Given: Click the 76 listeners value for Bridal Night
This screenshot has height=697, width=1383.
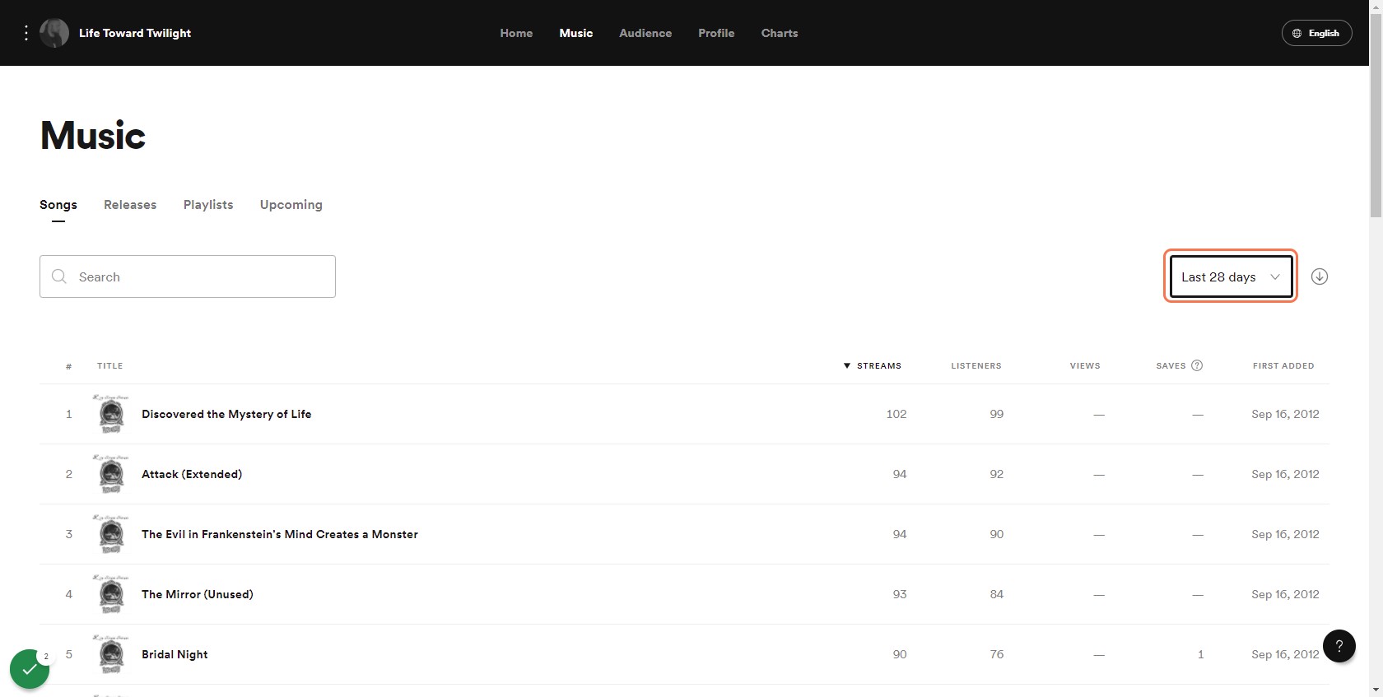Looking at the screenshot, I should tap(997, 654).
